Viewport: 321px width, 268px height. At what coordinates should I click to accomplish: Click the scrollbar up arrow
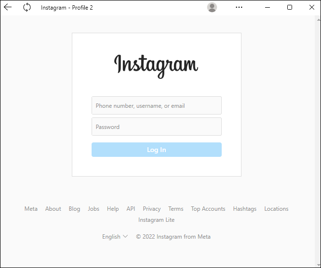318,20
